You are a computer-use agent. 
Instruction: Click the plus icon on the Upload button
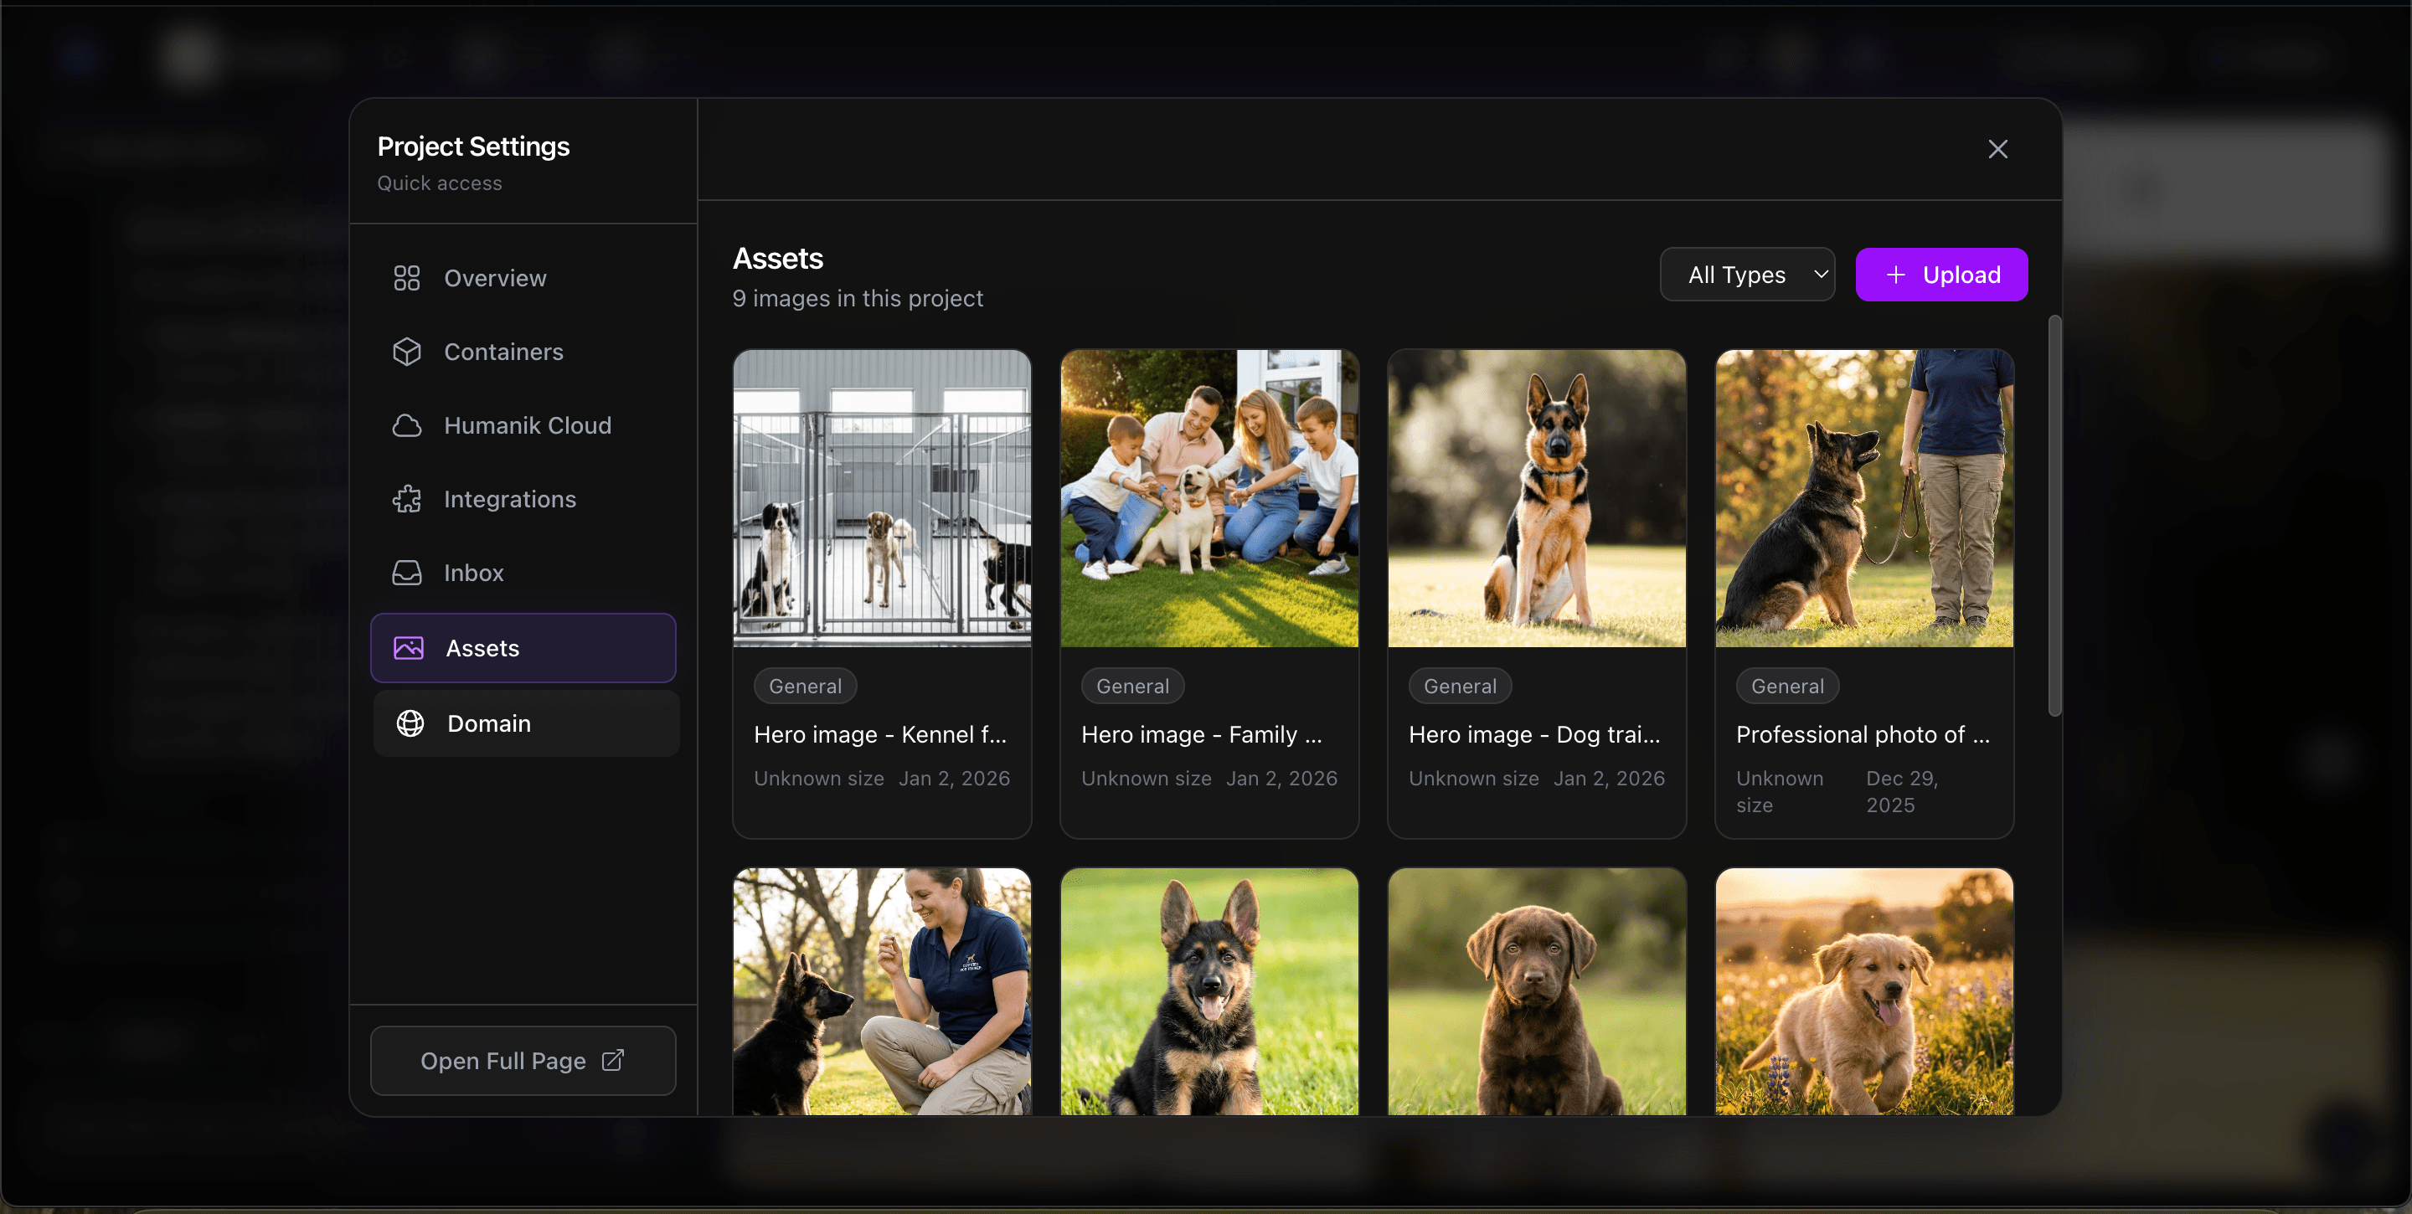pos(1896,275)
